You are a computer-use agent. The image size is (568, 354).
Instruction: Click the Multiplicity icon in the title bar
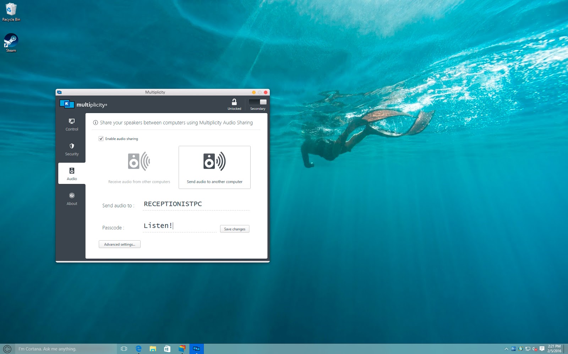59,92
